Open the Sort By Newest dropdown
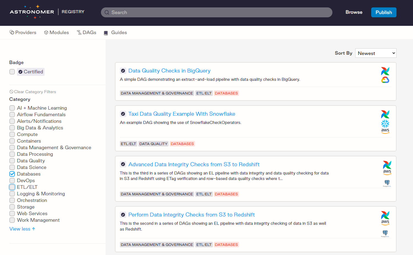 coord(376,53)
